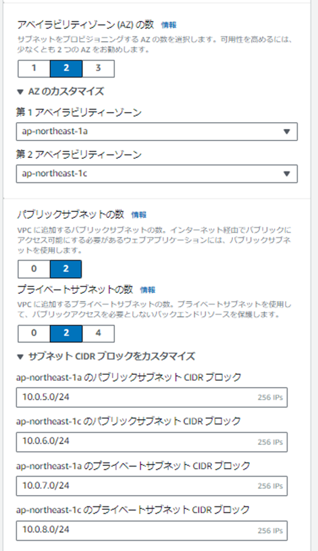The height and width of the screenshot is (551, 318).
Task: Open 情報 link next to プライベートサブネットの数
Action: [148, 290]
